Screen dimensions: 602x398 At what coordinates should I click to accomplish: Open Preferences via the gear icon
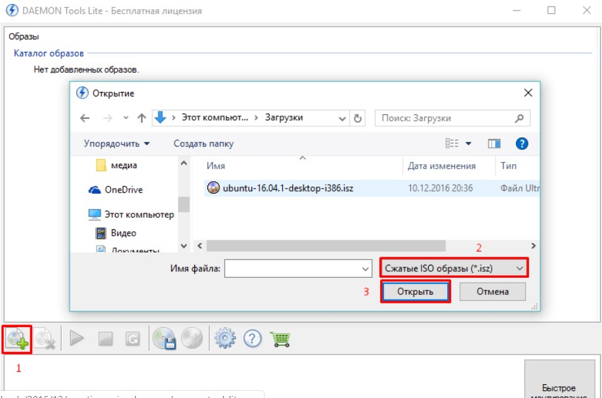(225, 339)
